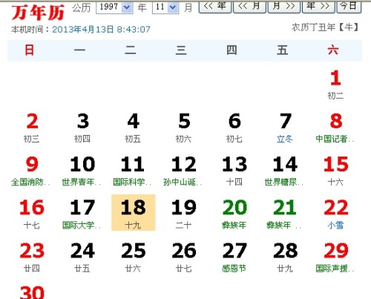Go to previous month button
The height and width of the screenshot is (299, 371).
click(249, 7)
